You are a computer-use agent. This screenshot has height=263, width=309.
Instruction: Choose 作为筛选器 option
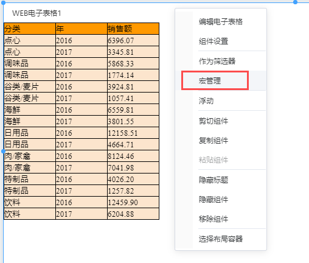pos(221,61)
